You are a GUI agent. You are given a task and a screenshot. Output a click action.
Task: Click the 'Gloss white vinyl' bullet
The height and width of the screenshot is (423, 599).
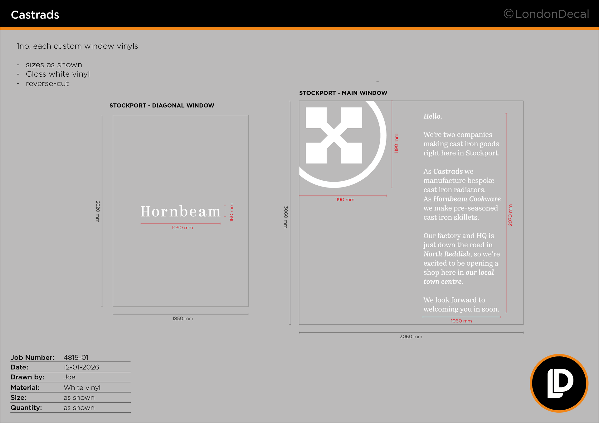(58, 74)
